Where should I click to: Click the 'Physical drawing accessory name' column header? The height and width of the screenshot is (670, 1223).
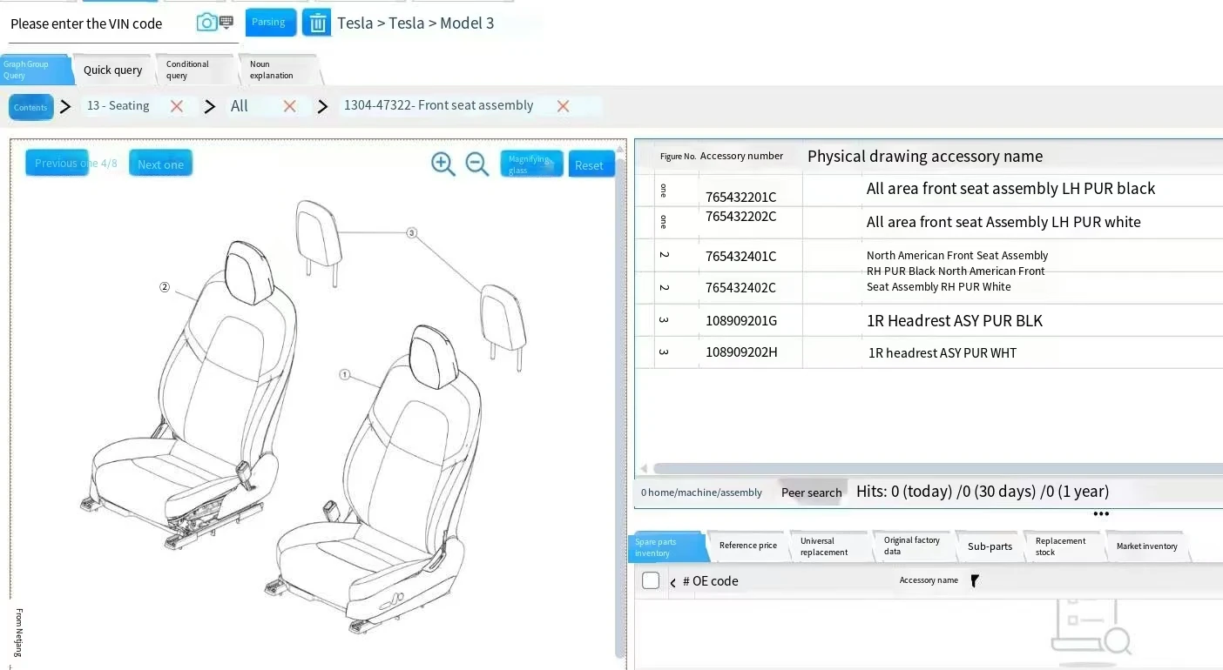[925, 156]
